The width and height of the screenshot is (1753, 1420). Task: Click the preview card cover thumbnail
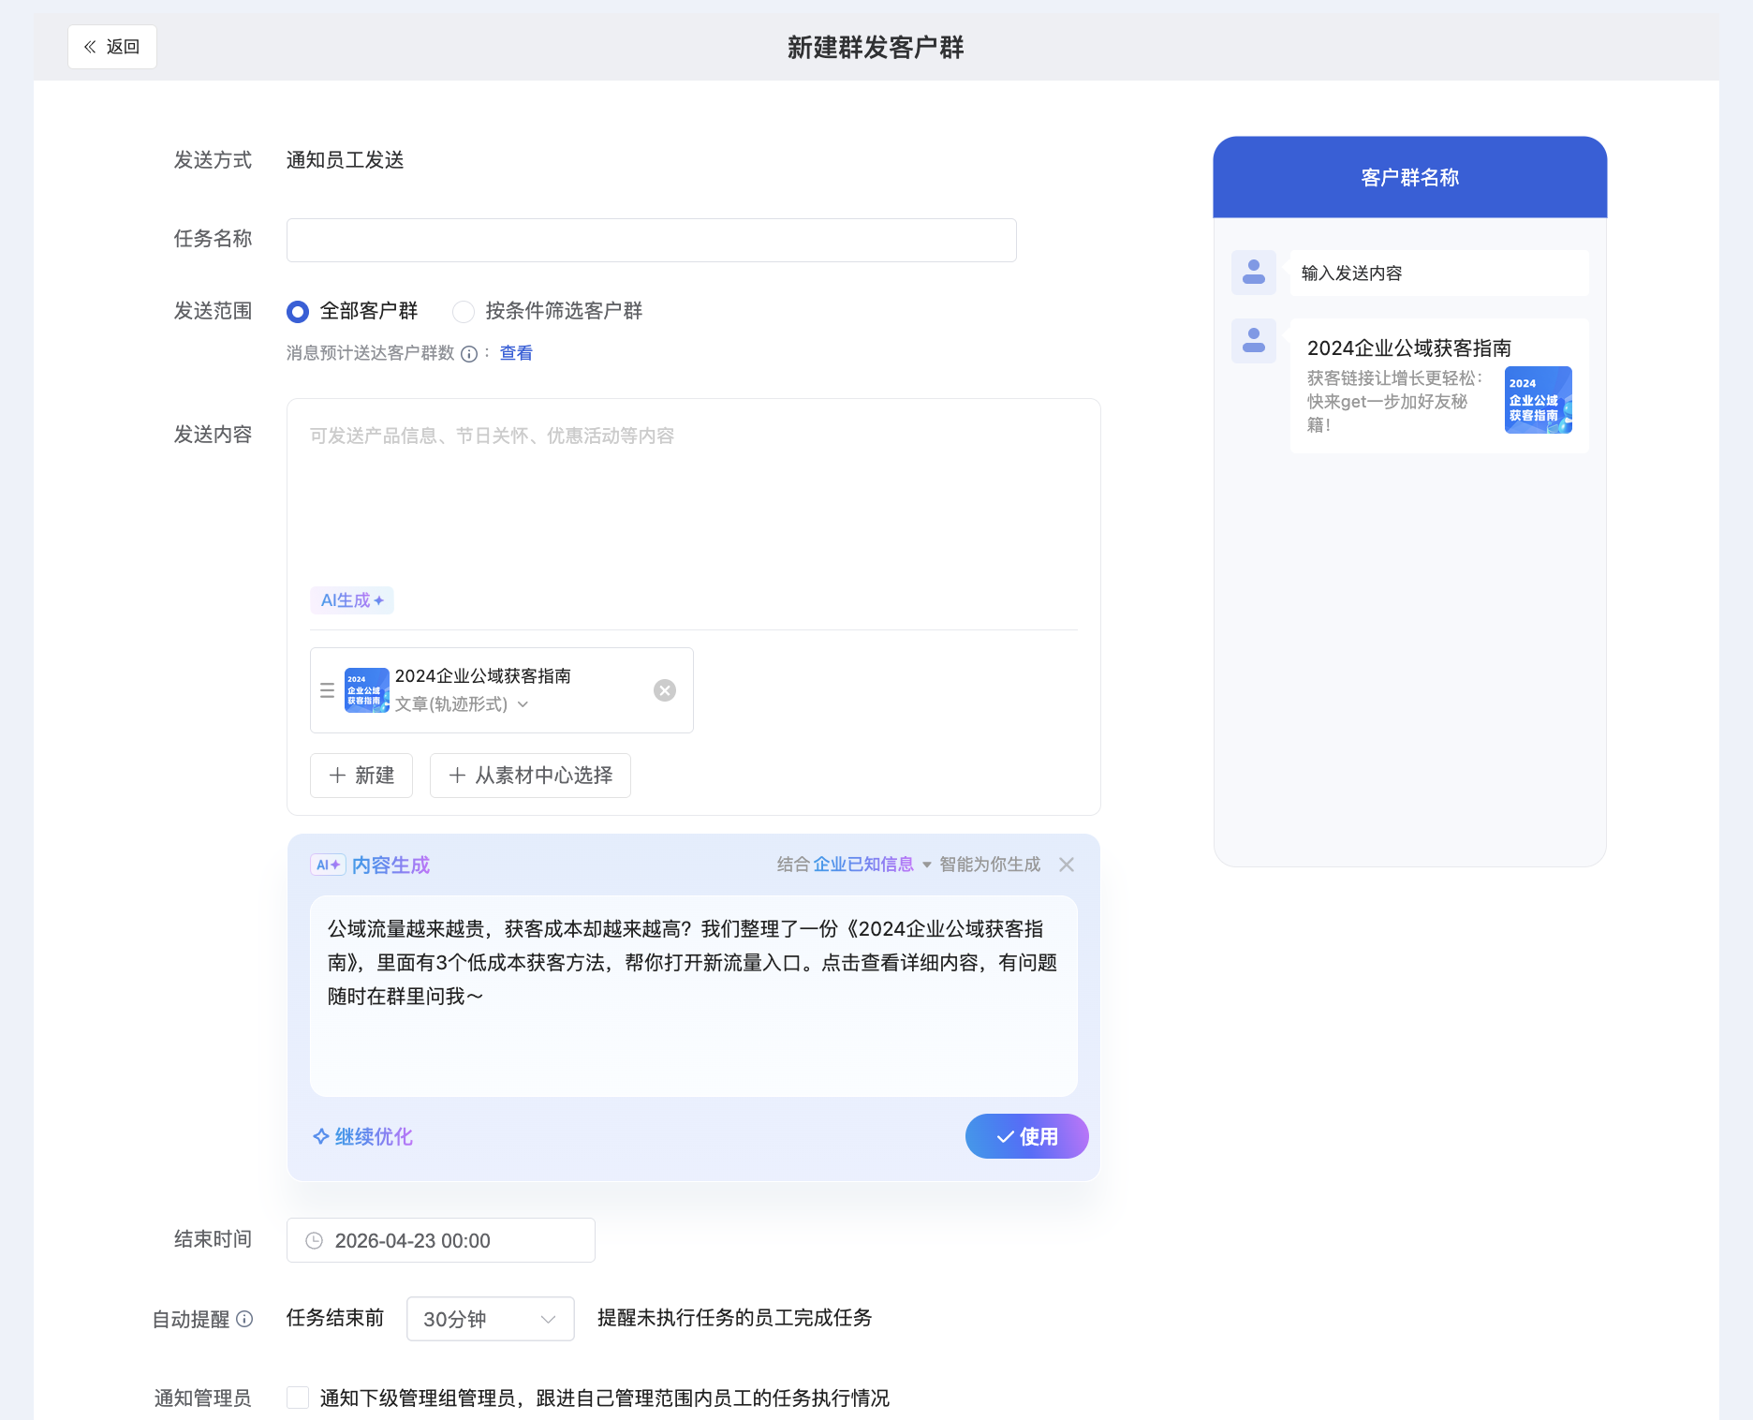(x=1539, y=400)
